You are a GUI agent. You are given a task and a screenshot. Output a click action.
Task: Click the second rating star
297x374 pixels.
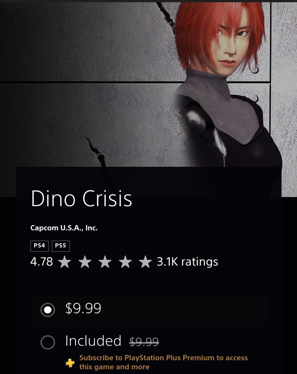point(85,262)
